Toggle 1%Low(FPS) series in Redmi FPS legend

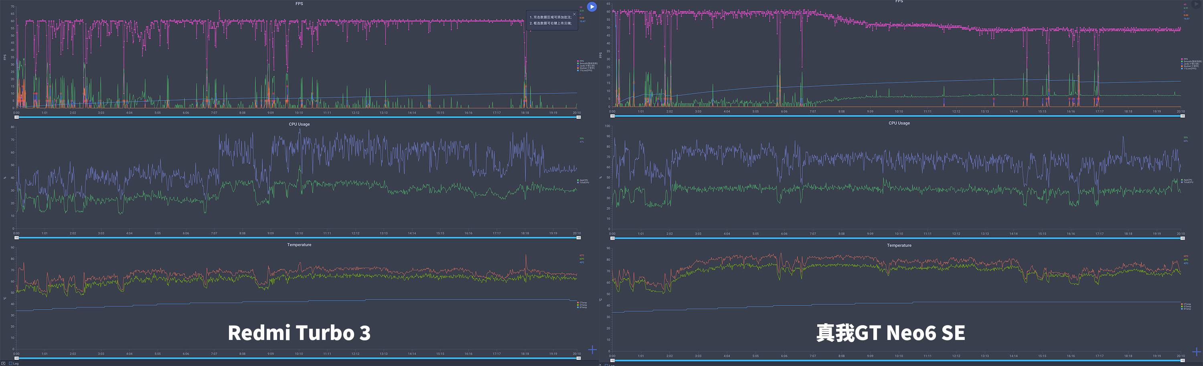click(x=585, y=70)
